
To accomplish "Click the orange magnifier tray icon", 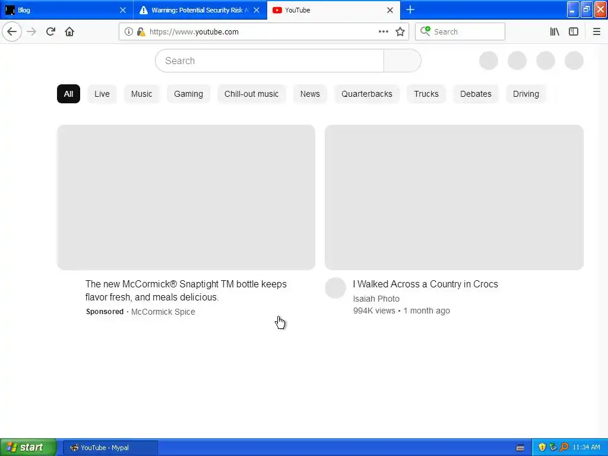I will (x=564, y=448).
